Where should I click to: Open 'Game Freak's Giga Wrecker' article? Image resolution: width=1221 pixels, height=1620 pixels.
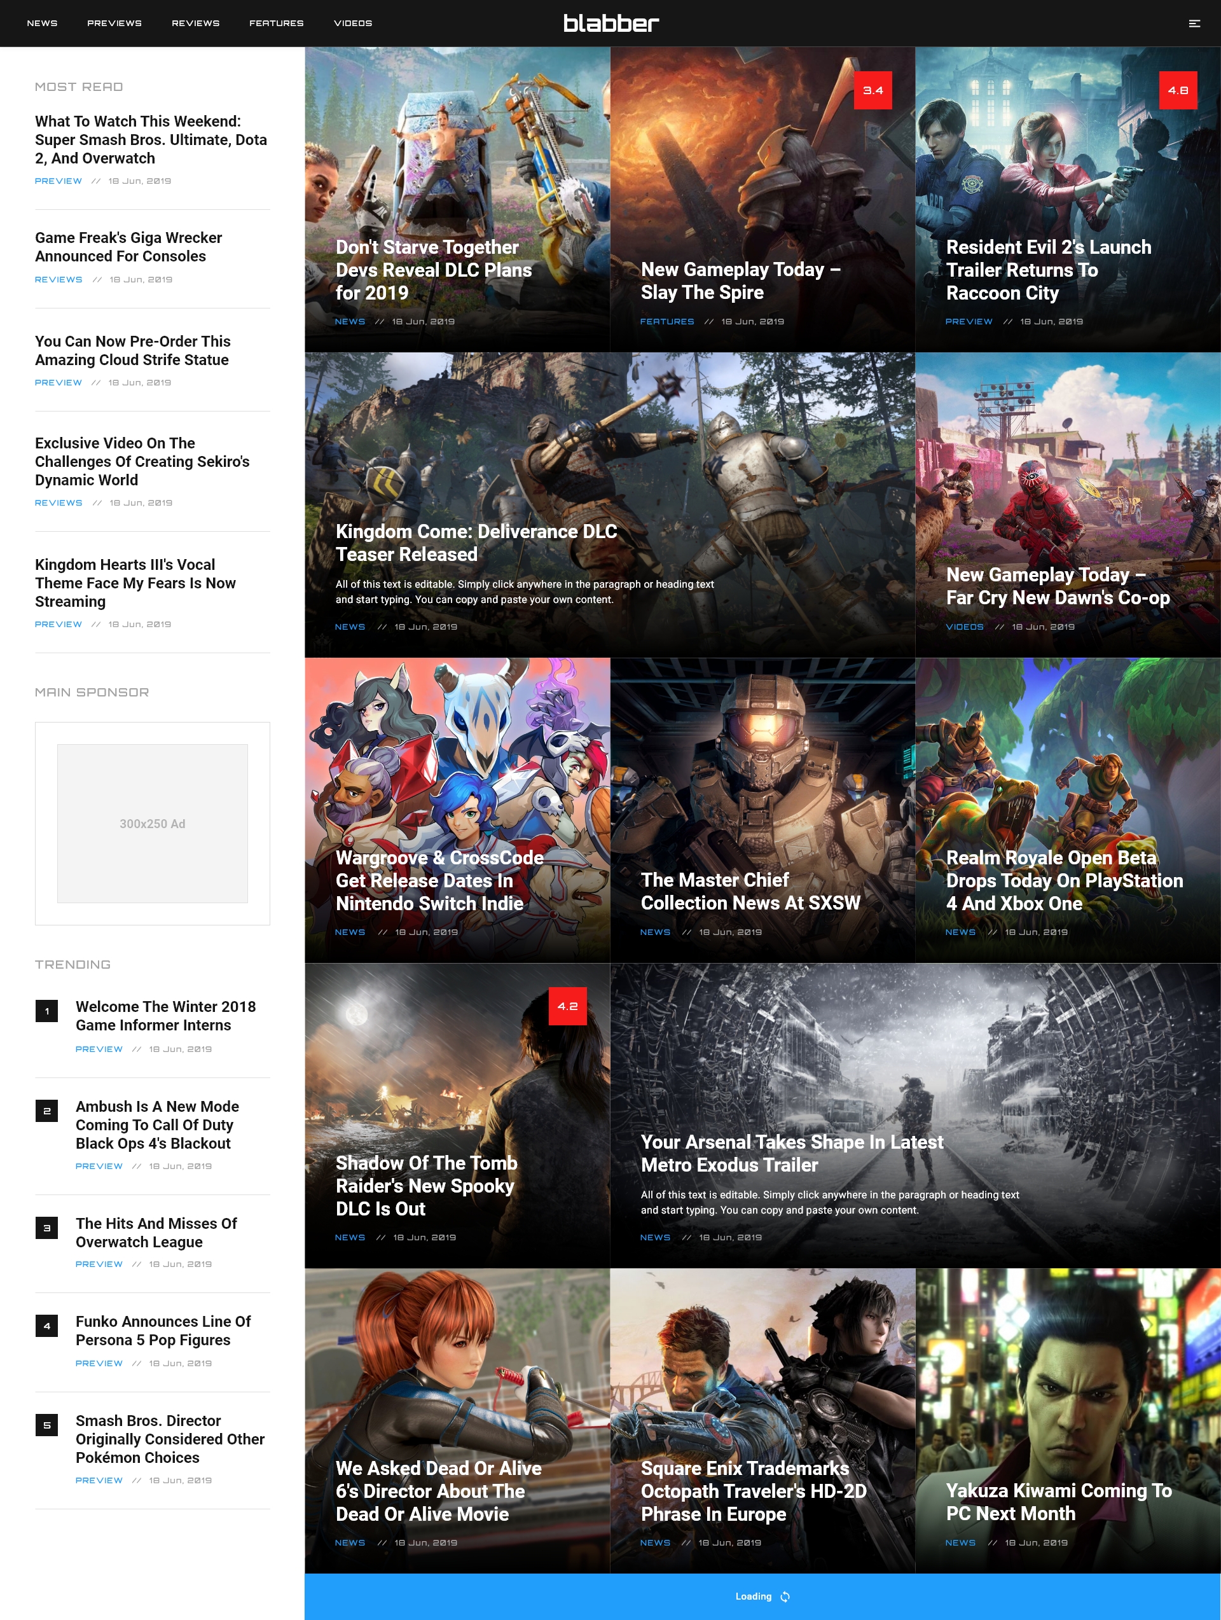click(129, 247)
